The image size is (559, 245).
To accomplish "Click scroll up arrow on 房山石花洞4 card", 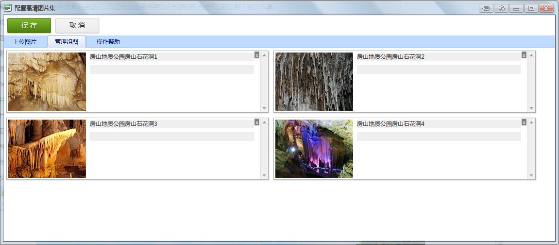I will tap(531, 122).
